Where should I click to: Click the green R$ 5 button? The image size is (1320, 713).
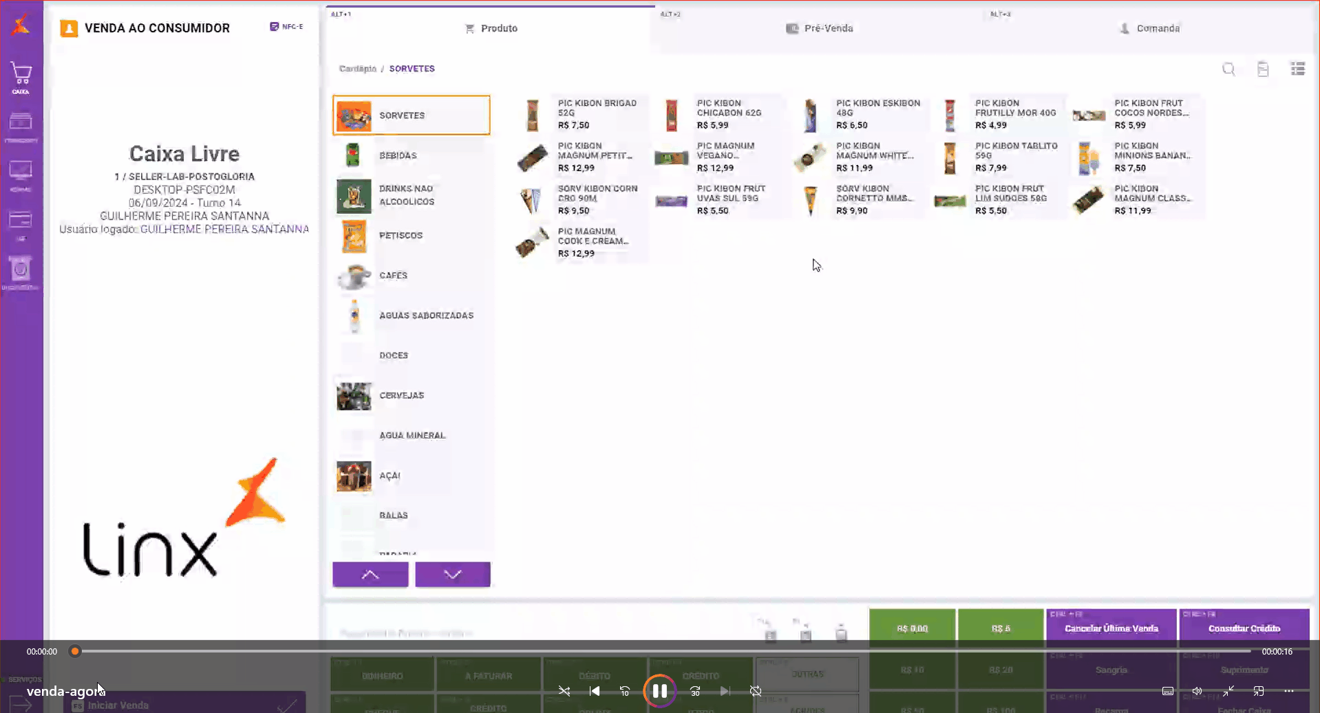tap(1001, 628)
